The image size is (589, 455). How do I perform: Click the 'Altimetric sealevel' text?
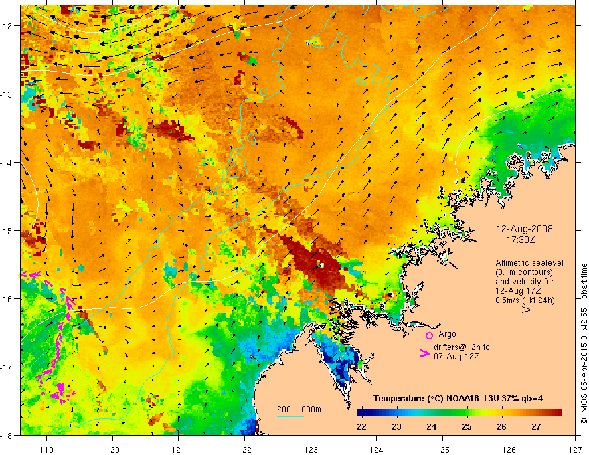tap(529, 263)
